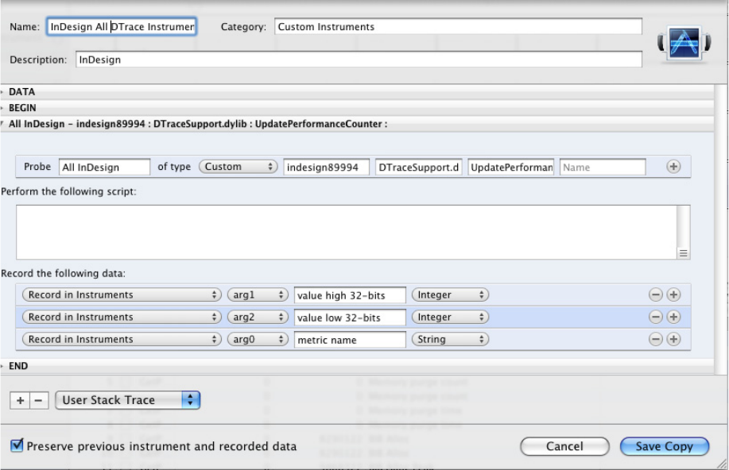729x470 pixels.
Task: Expand the DATA section
Action: 2,92
